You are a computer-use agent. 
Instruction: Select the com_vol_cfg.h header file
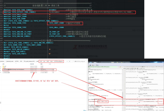coord(7,73)
